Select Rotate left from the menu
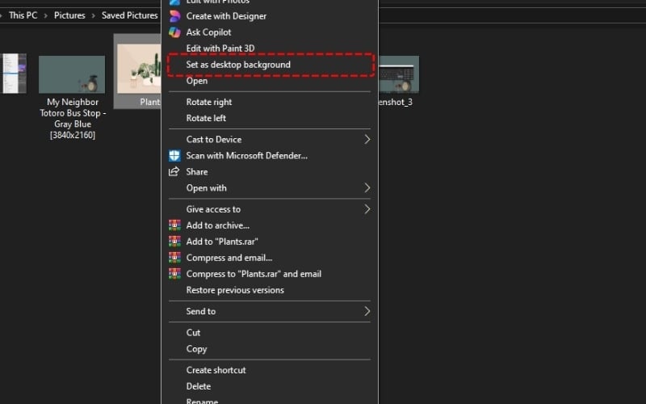 click(x=207, y=118)
